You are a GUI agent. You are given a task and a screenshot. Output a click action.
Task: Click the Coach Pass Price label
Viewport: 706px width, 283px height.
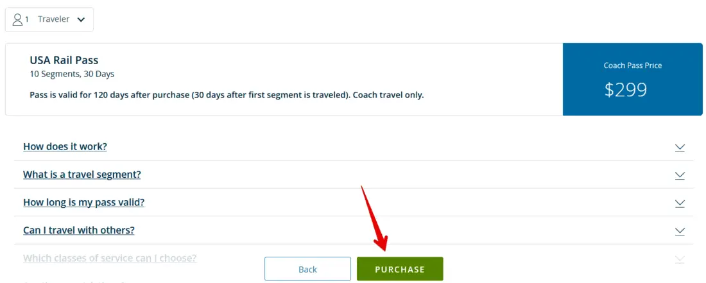click(632, 65)
